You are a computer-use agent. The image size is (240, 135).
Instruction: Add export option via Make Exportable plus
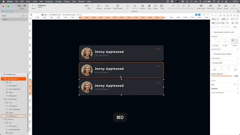[x=238, y=93]
